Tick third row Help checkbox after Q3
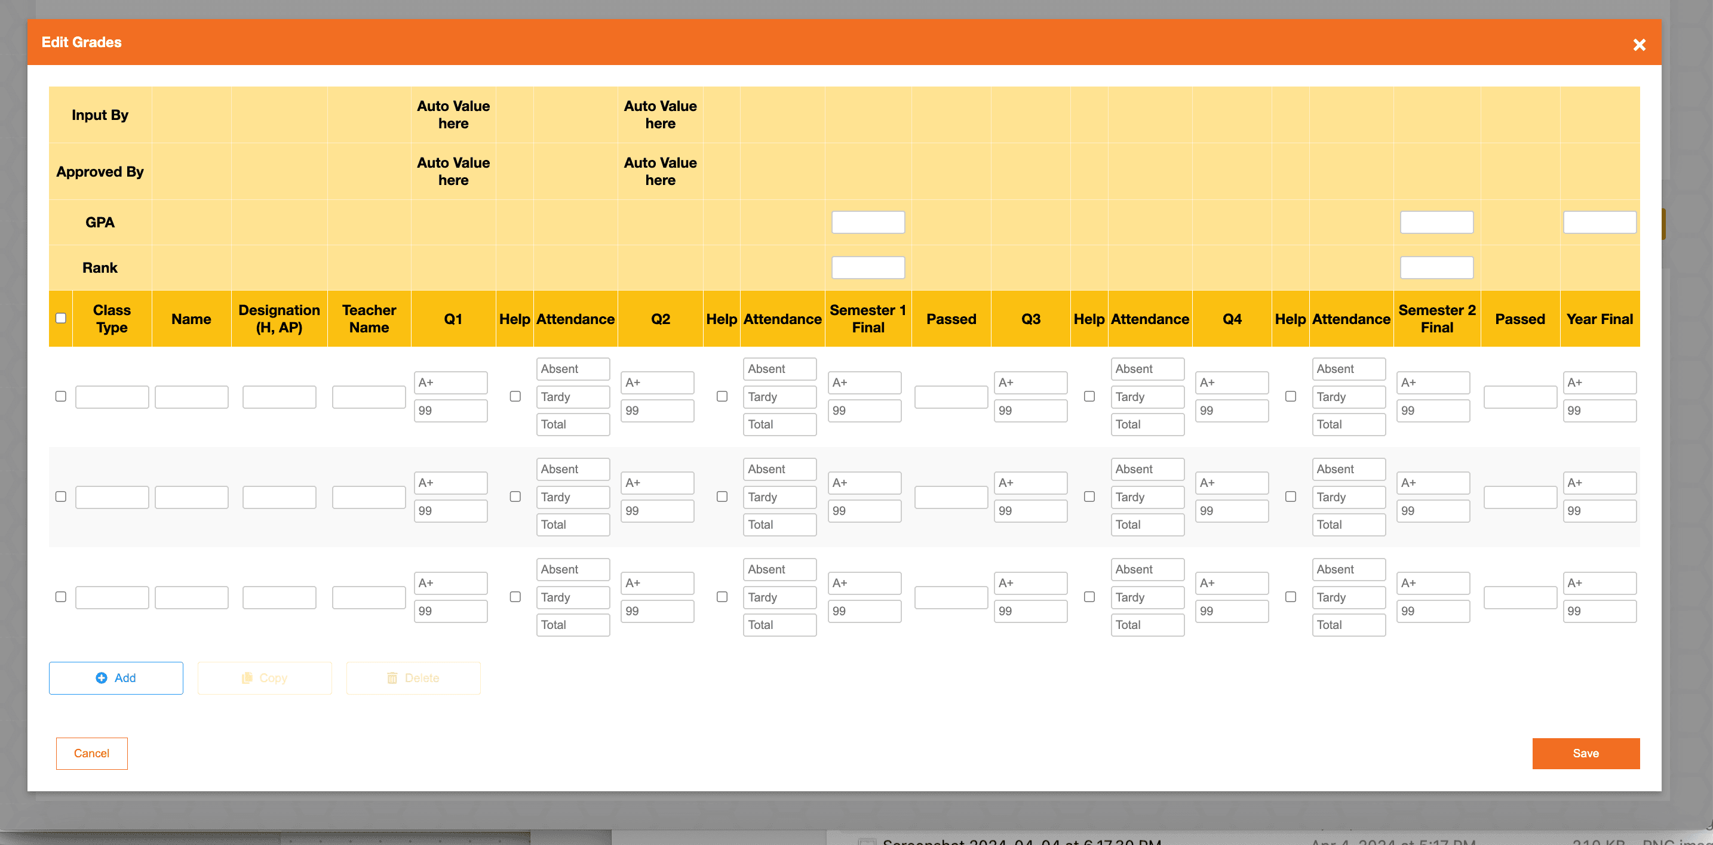This screenshot has height=845, width=1713. pos(1089,597)
